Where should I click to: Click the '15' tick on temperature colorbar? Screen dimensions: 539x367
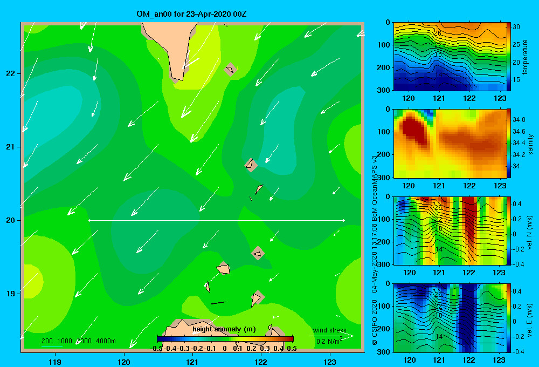click(516, 80)
